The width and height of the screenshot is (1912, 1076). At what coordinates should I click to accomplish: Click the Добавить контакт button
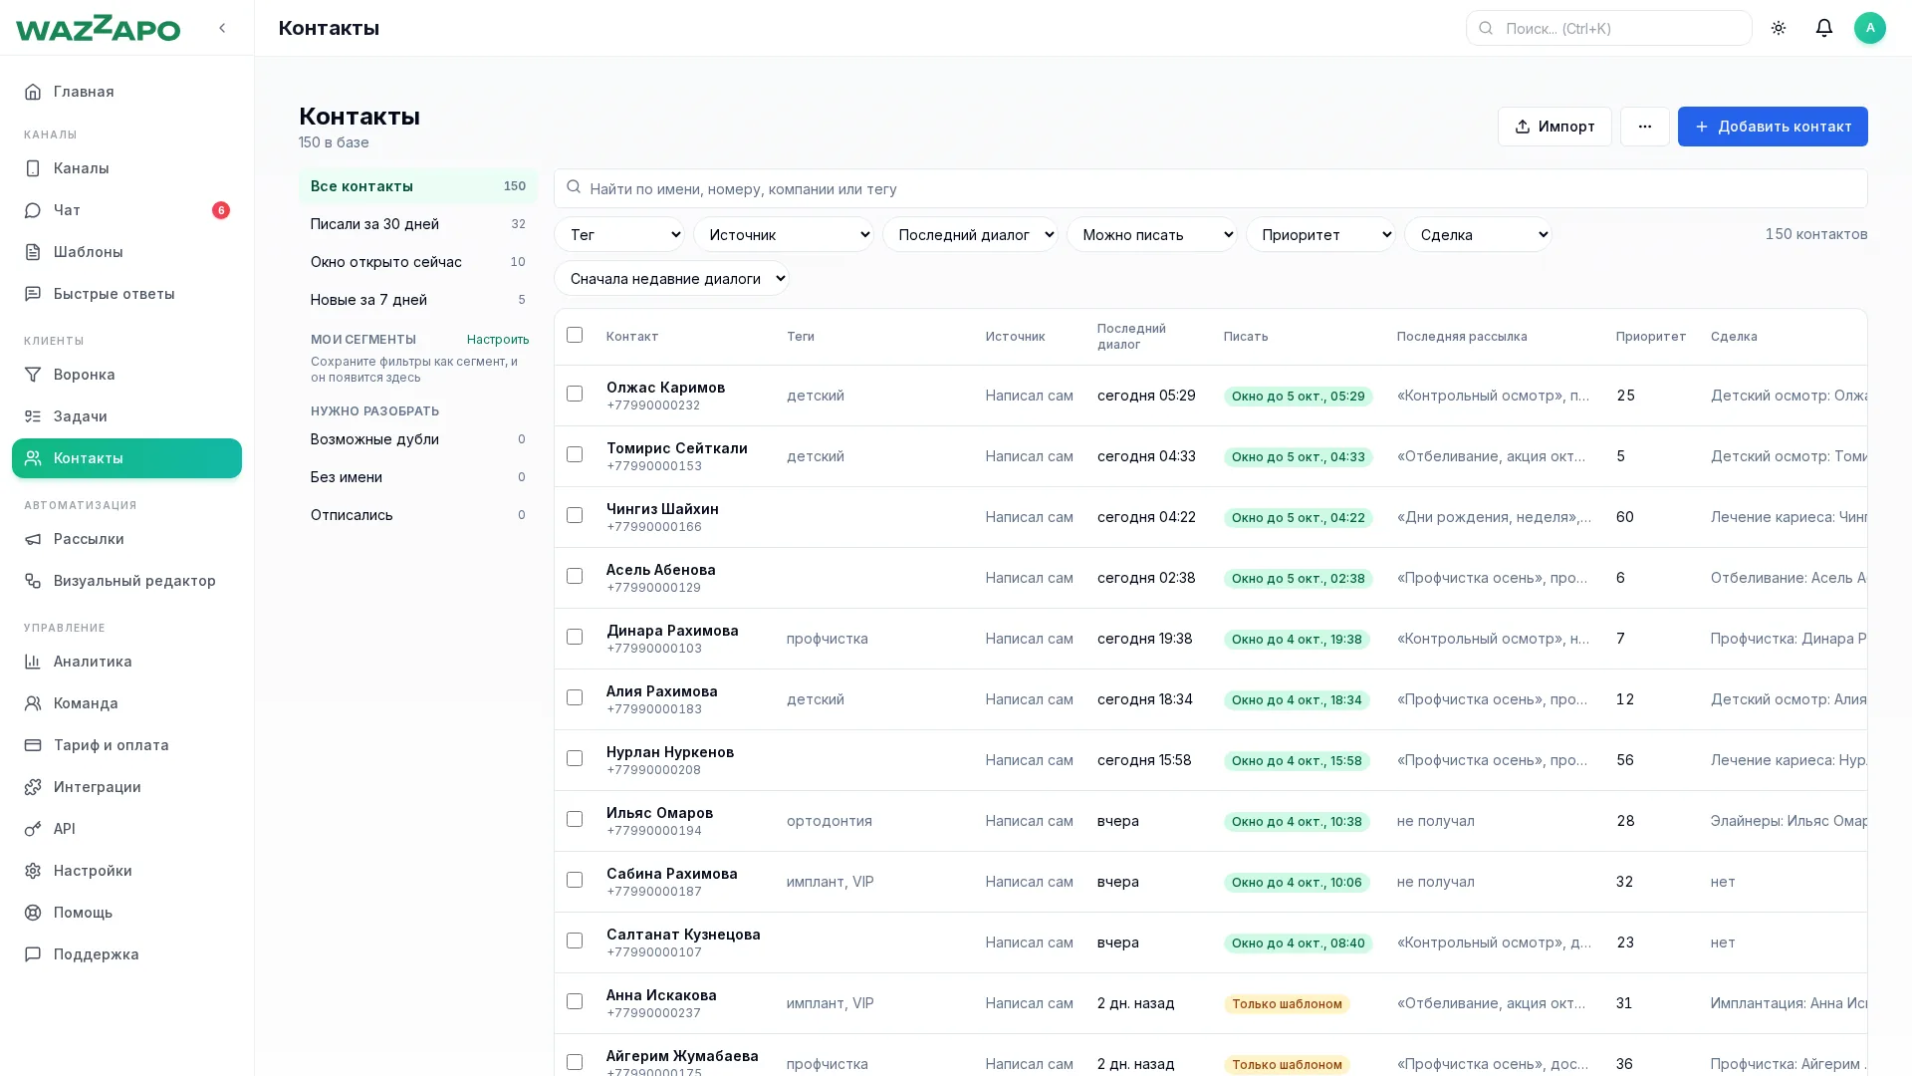pos(1773,127)
